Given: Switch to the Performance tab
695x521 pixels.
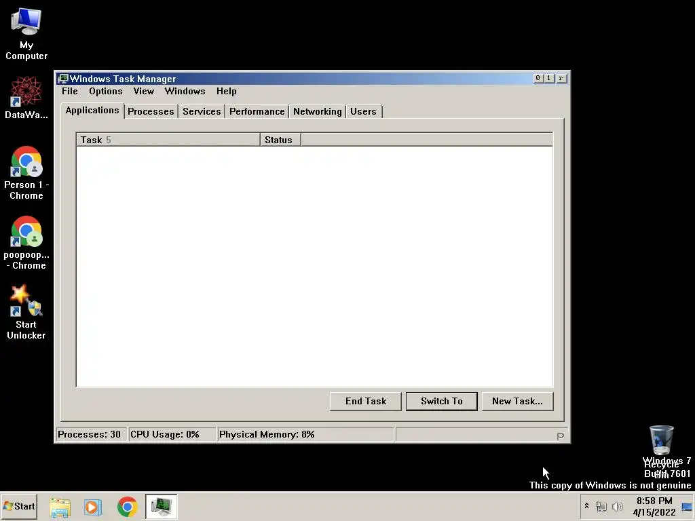Looking at the screenshot, I should click(257, 112).
